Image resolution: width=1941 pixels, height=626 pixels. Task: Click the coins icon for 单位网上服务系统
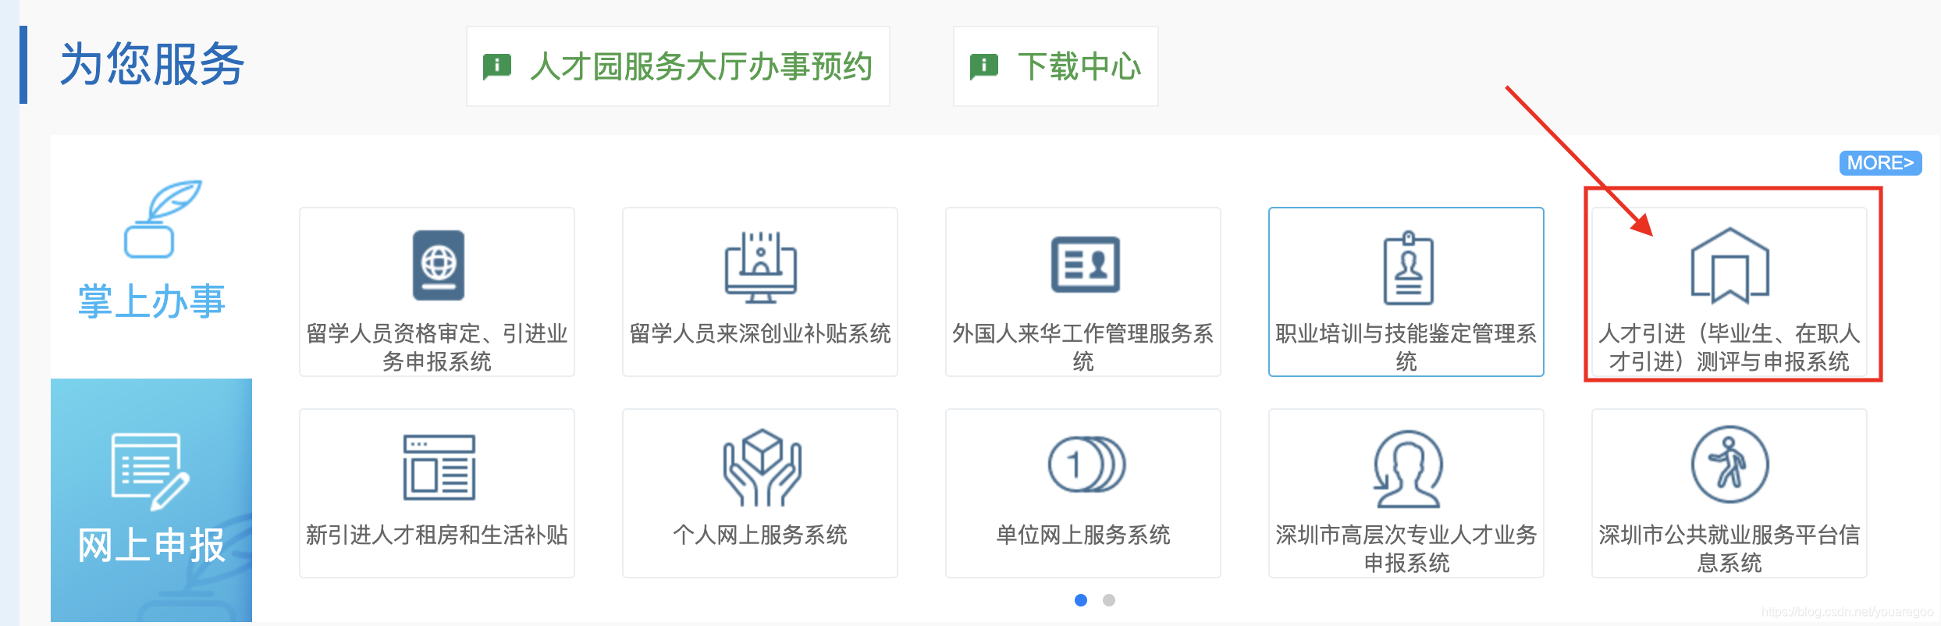[1086, 464]
